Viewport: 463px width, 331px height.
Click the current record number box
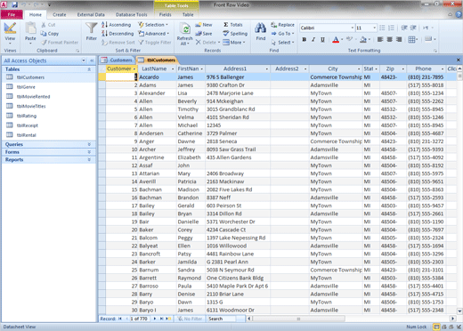click(x=139, y=319)
